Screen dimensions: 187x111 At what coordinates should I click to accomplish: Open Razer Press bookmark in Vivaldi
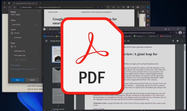click(x=153, y=36)
